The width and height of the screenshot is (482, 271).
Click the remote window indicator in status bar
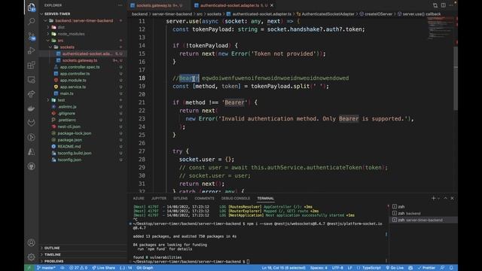29,268
